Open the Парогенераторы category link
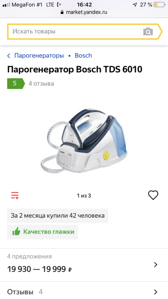Viewport: 168px width, 299px height. 39,56
